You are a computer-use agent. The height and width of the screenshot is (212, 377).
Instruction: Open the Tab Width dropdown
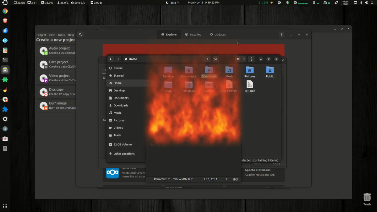pos(183,179)
